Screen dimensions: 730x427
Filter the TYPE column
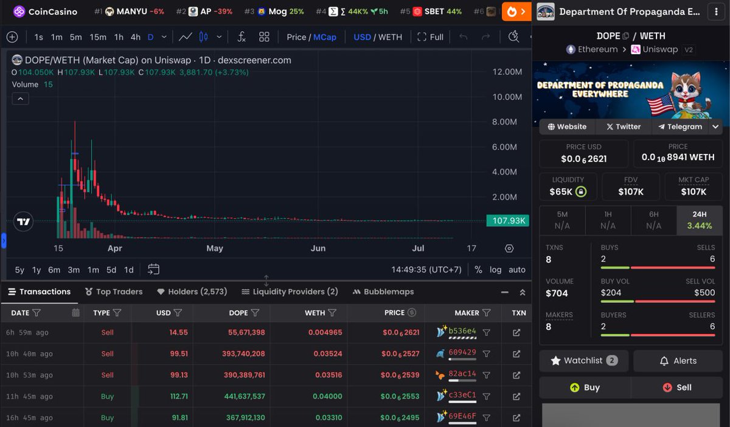coord(117,313)
